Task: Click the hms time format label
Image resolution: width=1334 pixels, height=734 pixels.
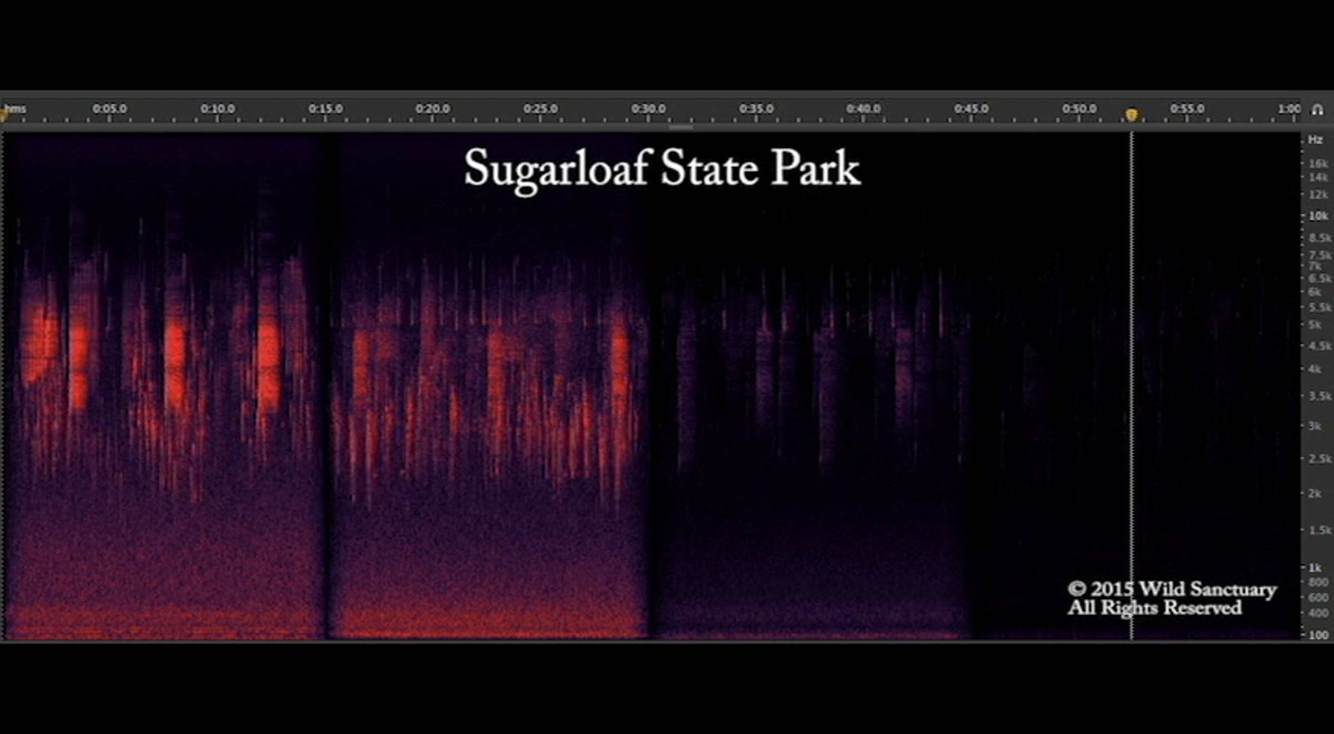Action: coord(16,108)
